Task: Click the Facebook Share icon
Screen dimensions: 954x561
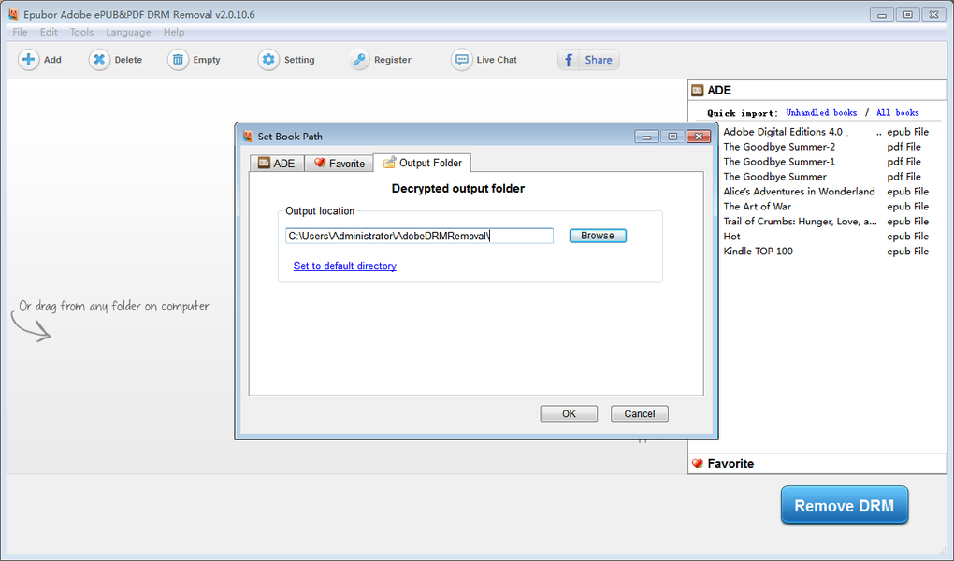Action: coord(569,60)
